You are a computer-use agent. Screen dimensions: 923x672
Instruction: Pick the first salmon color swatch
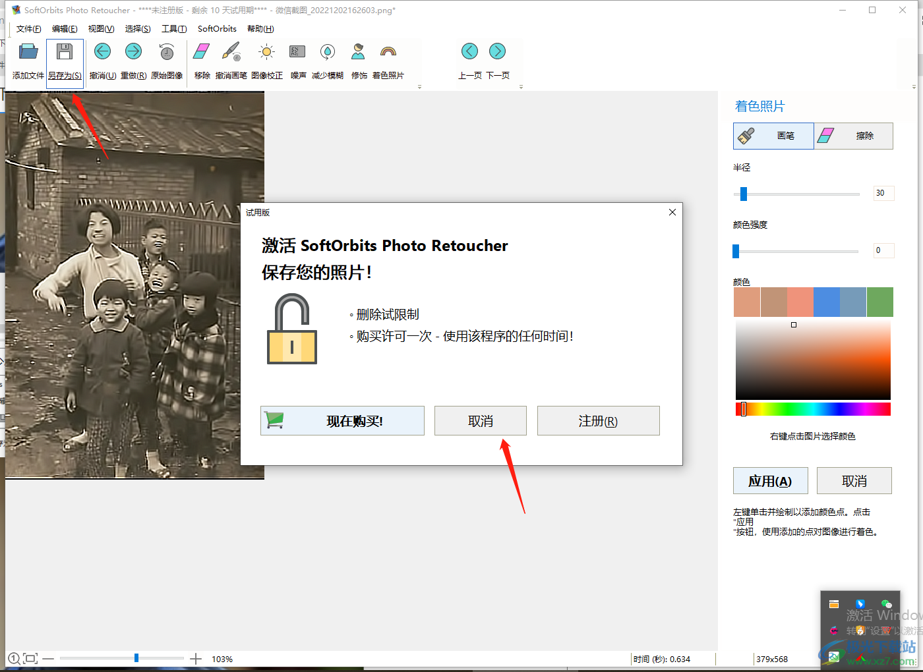coord(747,302)
